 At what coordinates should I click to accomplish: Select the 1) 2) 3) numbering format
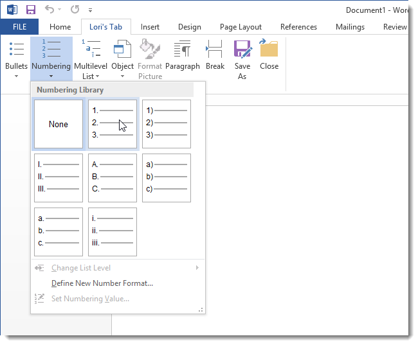pyautogui.click(x=167, y=124)
